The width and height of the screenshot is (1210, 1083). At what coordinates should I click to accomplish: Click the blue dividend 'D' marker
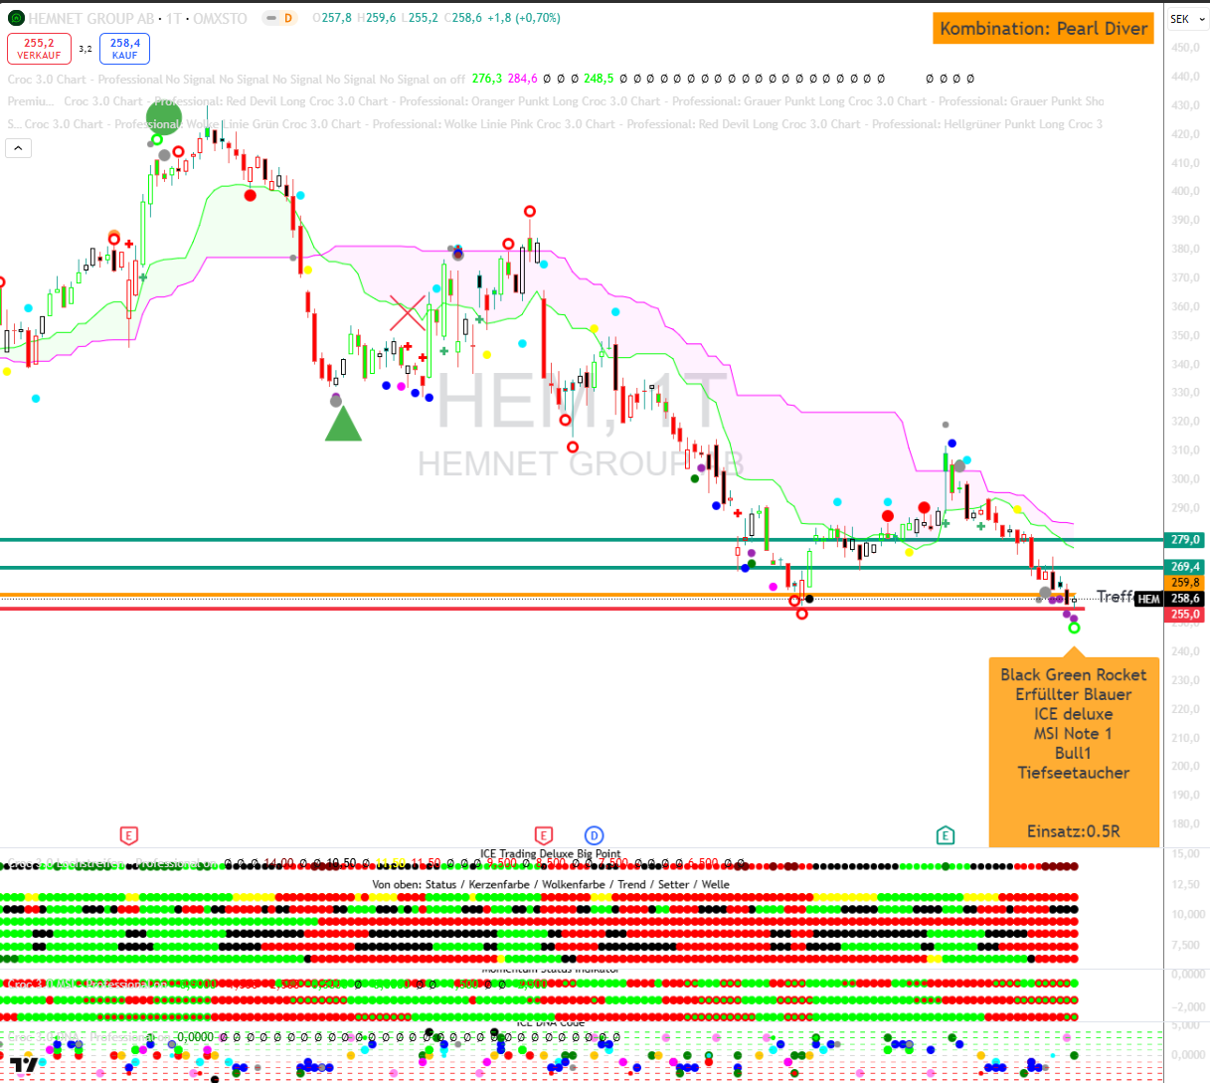pyautogui.click(x=594, y=835)
